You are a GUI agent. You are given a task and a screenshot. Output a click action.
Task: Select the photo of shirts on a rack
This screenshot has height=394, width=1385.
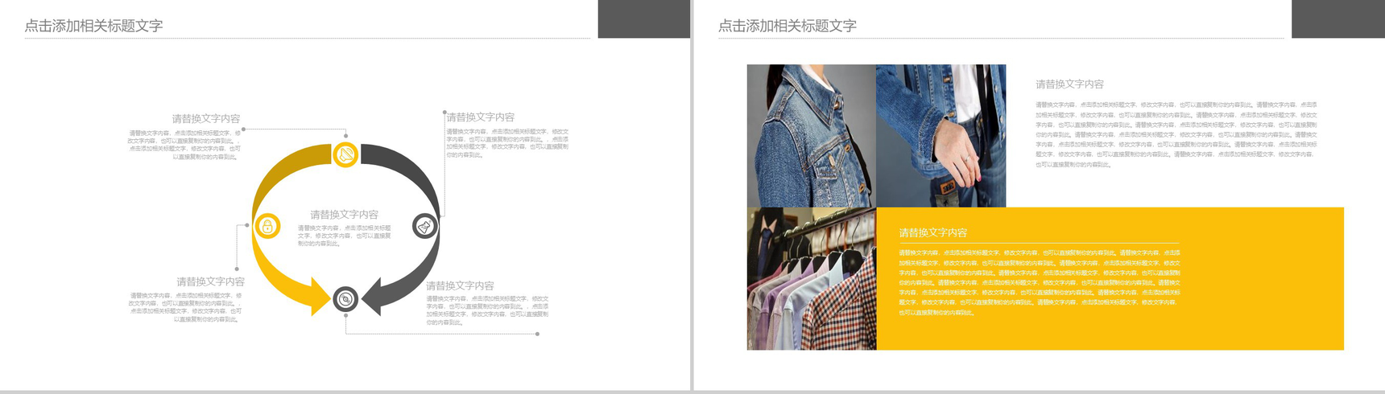(811, 278)
